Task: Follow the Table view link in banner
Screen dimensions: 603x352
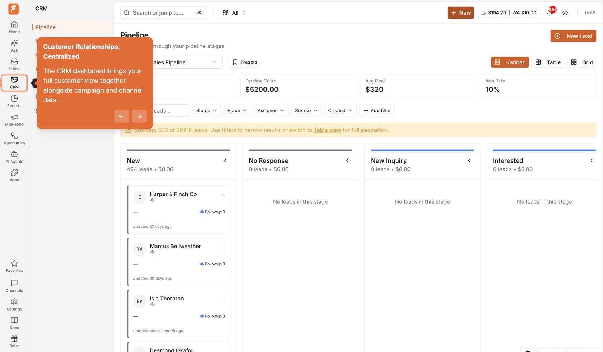Action: pyautogui.click(x=327, y=130)
